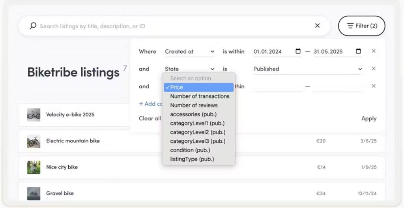This screenshot has height=208, width=404.
Task: Open the Published value dropdown
Action: [x=307, y=69]
